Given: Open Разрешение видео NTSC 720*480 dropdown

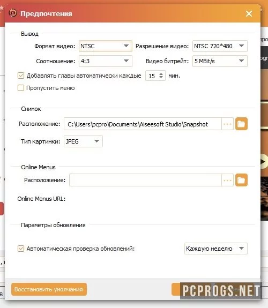Looking at the screenshot, I should pyautogui.click(x=220, y=46).
